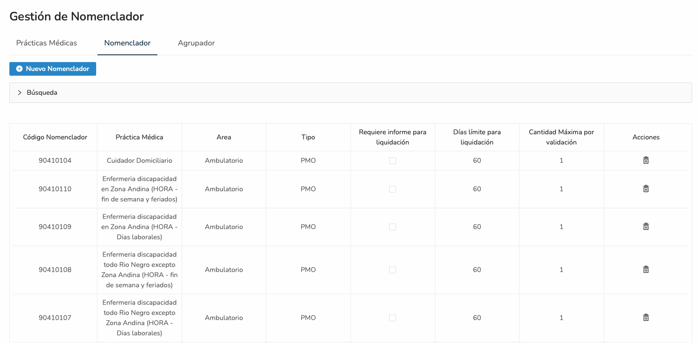Open the Prácticas Médicas tab
This screenshot has width=699, height=343.
[x=46, y=43]
